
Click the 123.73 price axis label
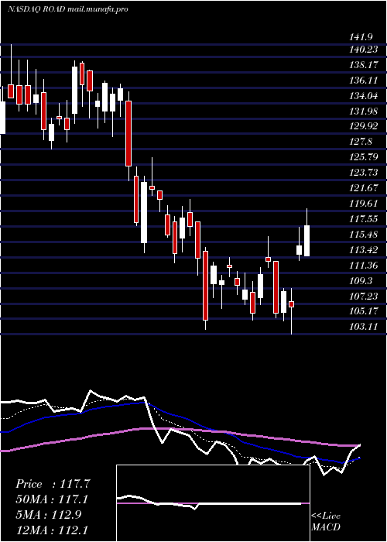[364, 172]
